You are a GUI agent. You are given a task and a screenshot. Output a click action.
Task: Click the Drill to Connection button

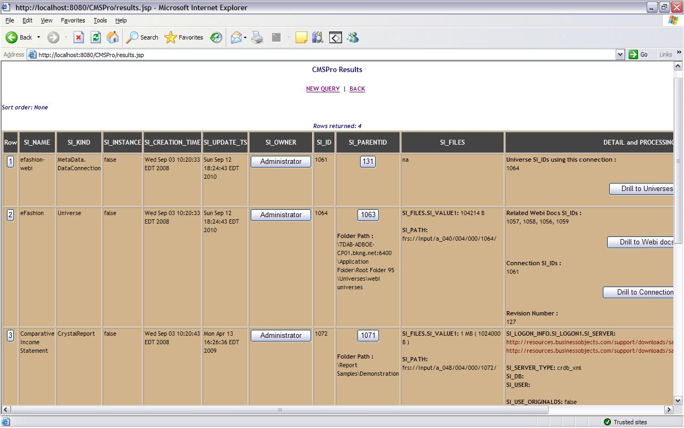tap(639, 292)
